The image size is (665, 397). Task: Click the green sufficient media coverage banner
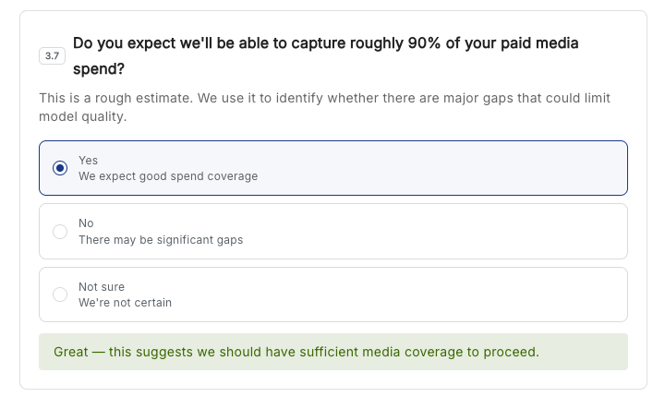333,352
